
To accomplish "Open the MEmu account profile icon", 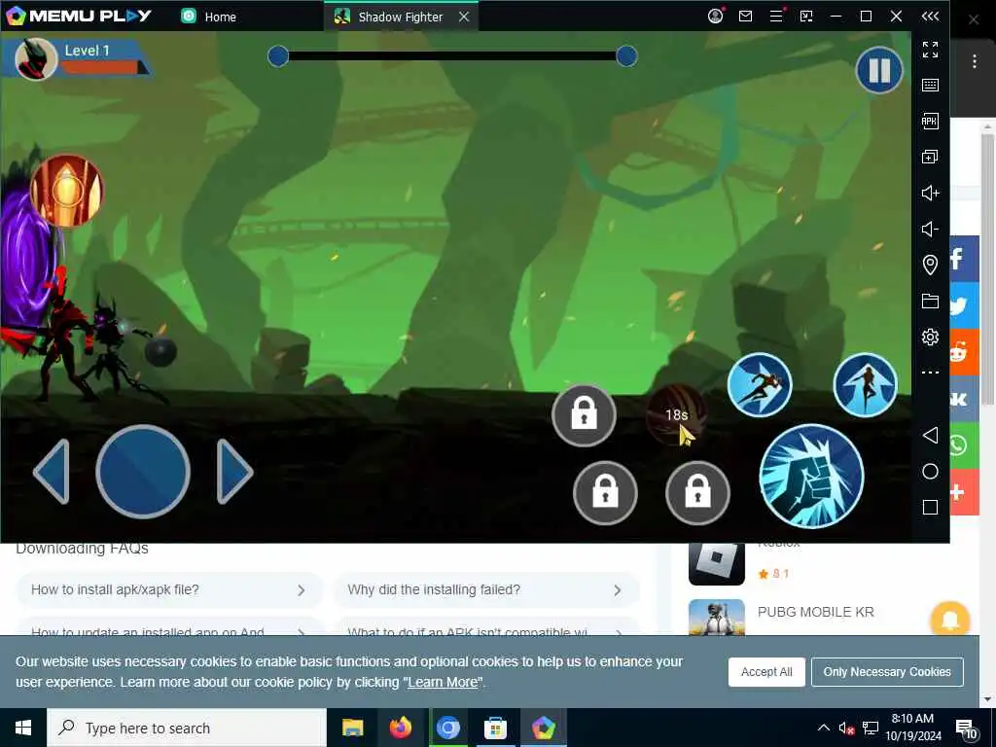I will tap(715, 16).
